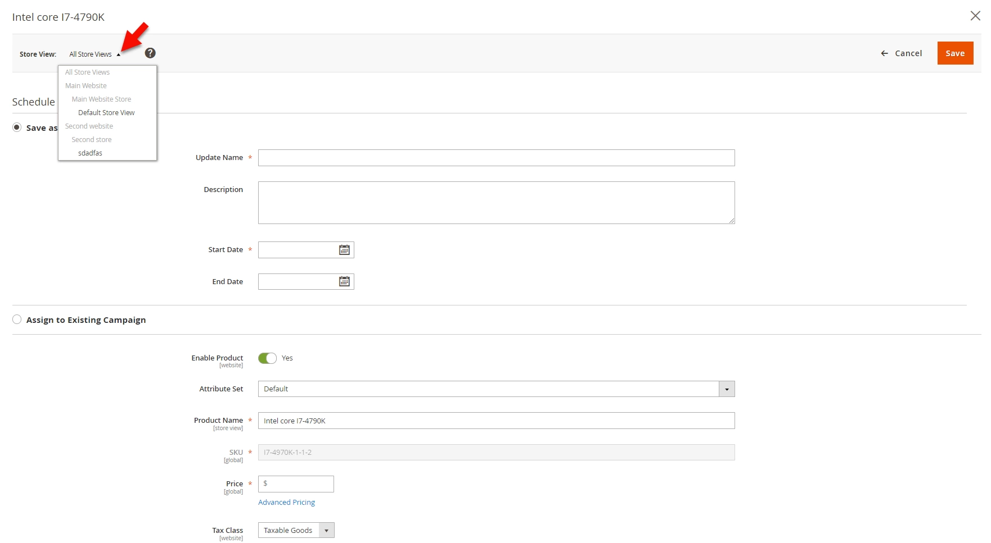This screenshot has width=991, height=543.
Task: Open the Start Date calendar picker
Action: click(x=344, y=250)
